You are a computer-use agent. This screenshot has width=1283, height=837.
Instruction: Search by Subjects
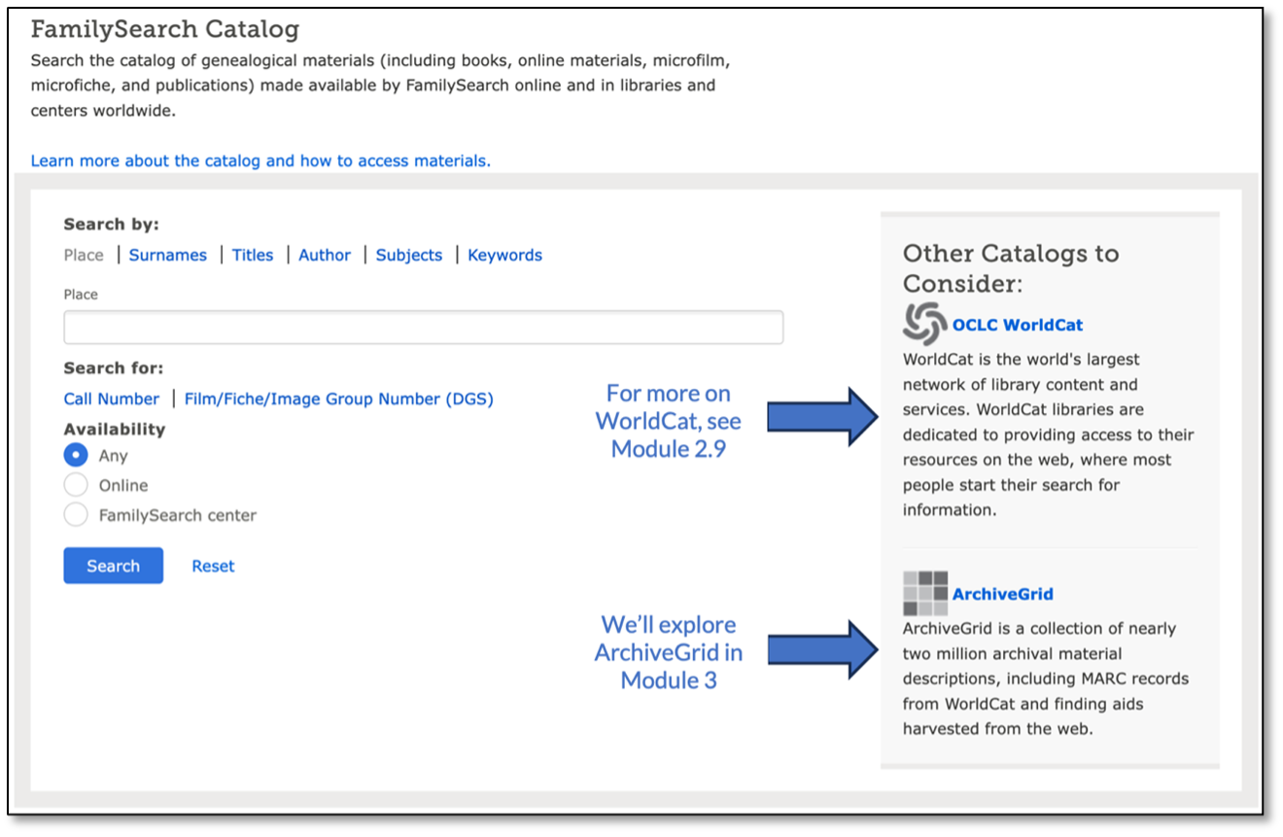(409, 255)
